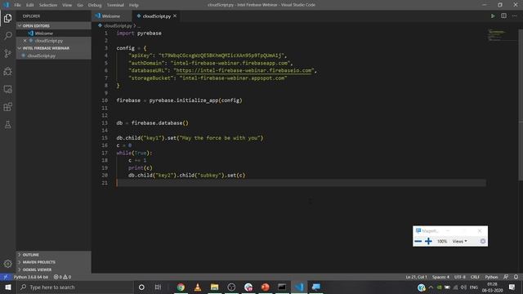
Task: Launch Chrome from the taskbar
Action: 181,287
